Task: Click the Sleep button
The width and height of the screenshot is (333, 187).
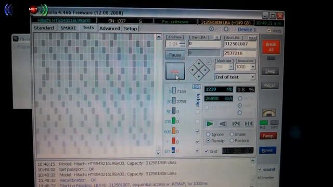Action: (x=270, y=71)
